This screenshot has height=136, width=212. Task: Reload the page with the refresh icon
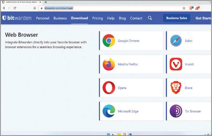(x=15, y=8)
